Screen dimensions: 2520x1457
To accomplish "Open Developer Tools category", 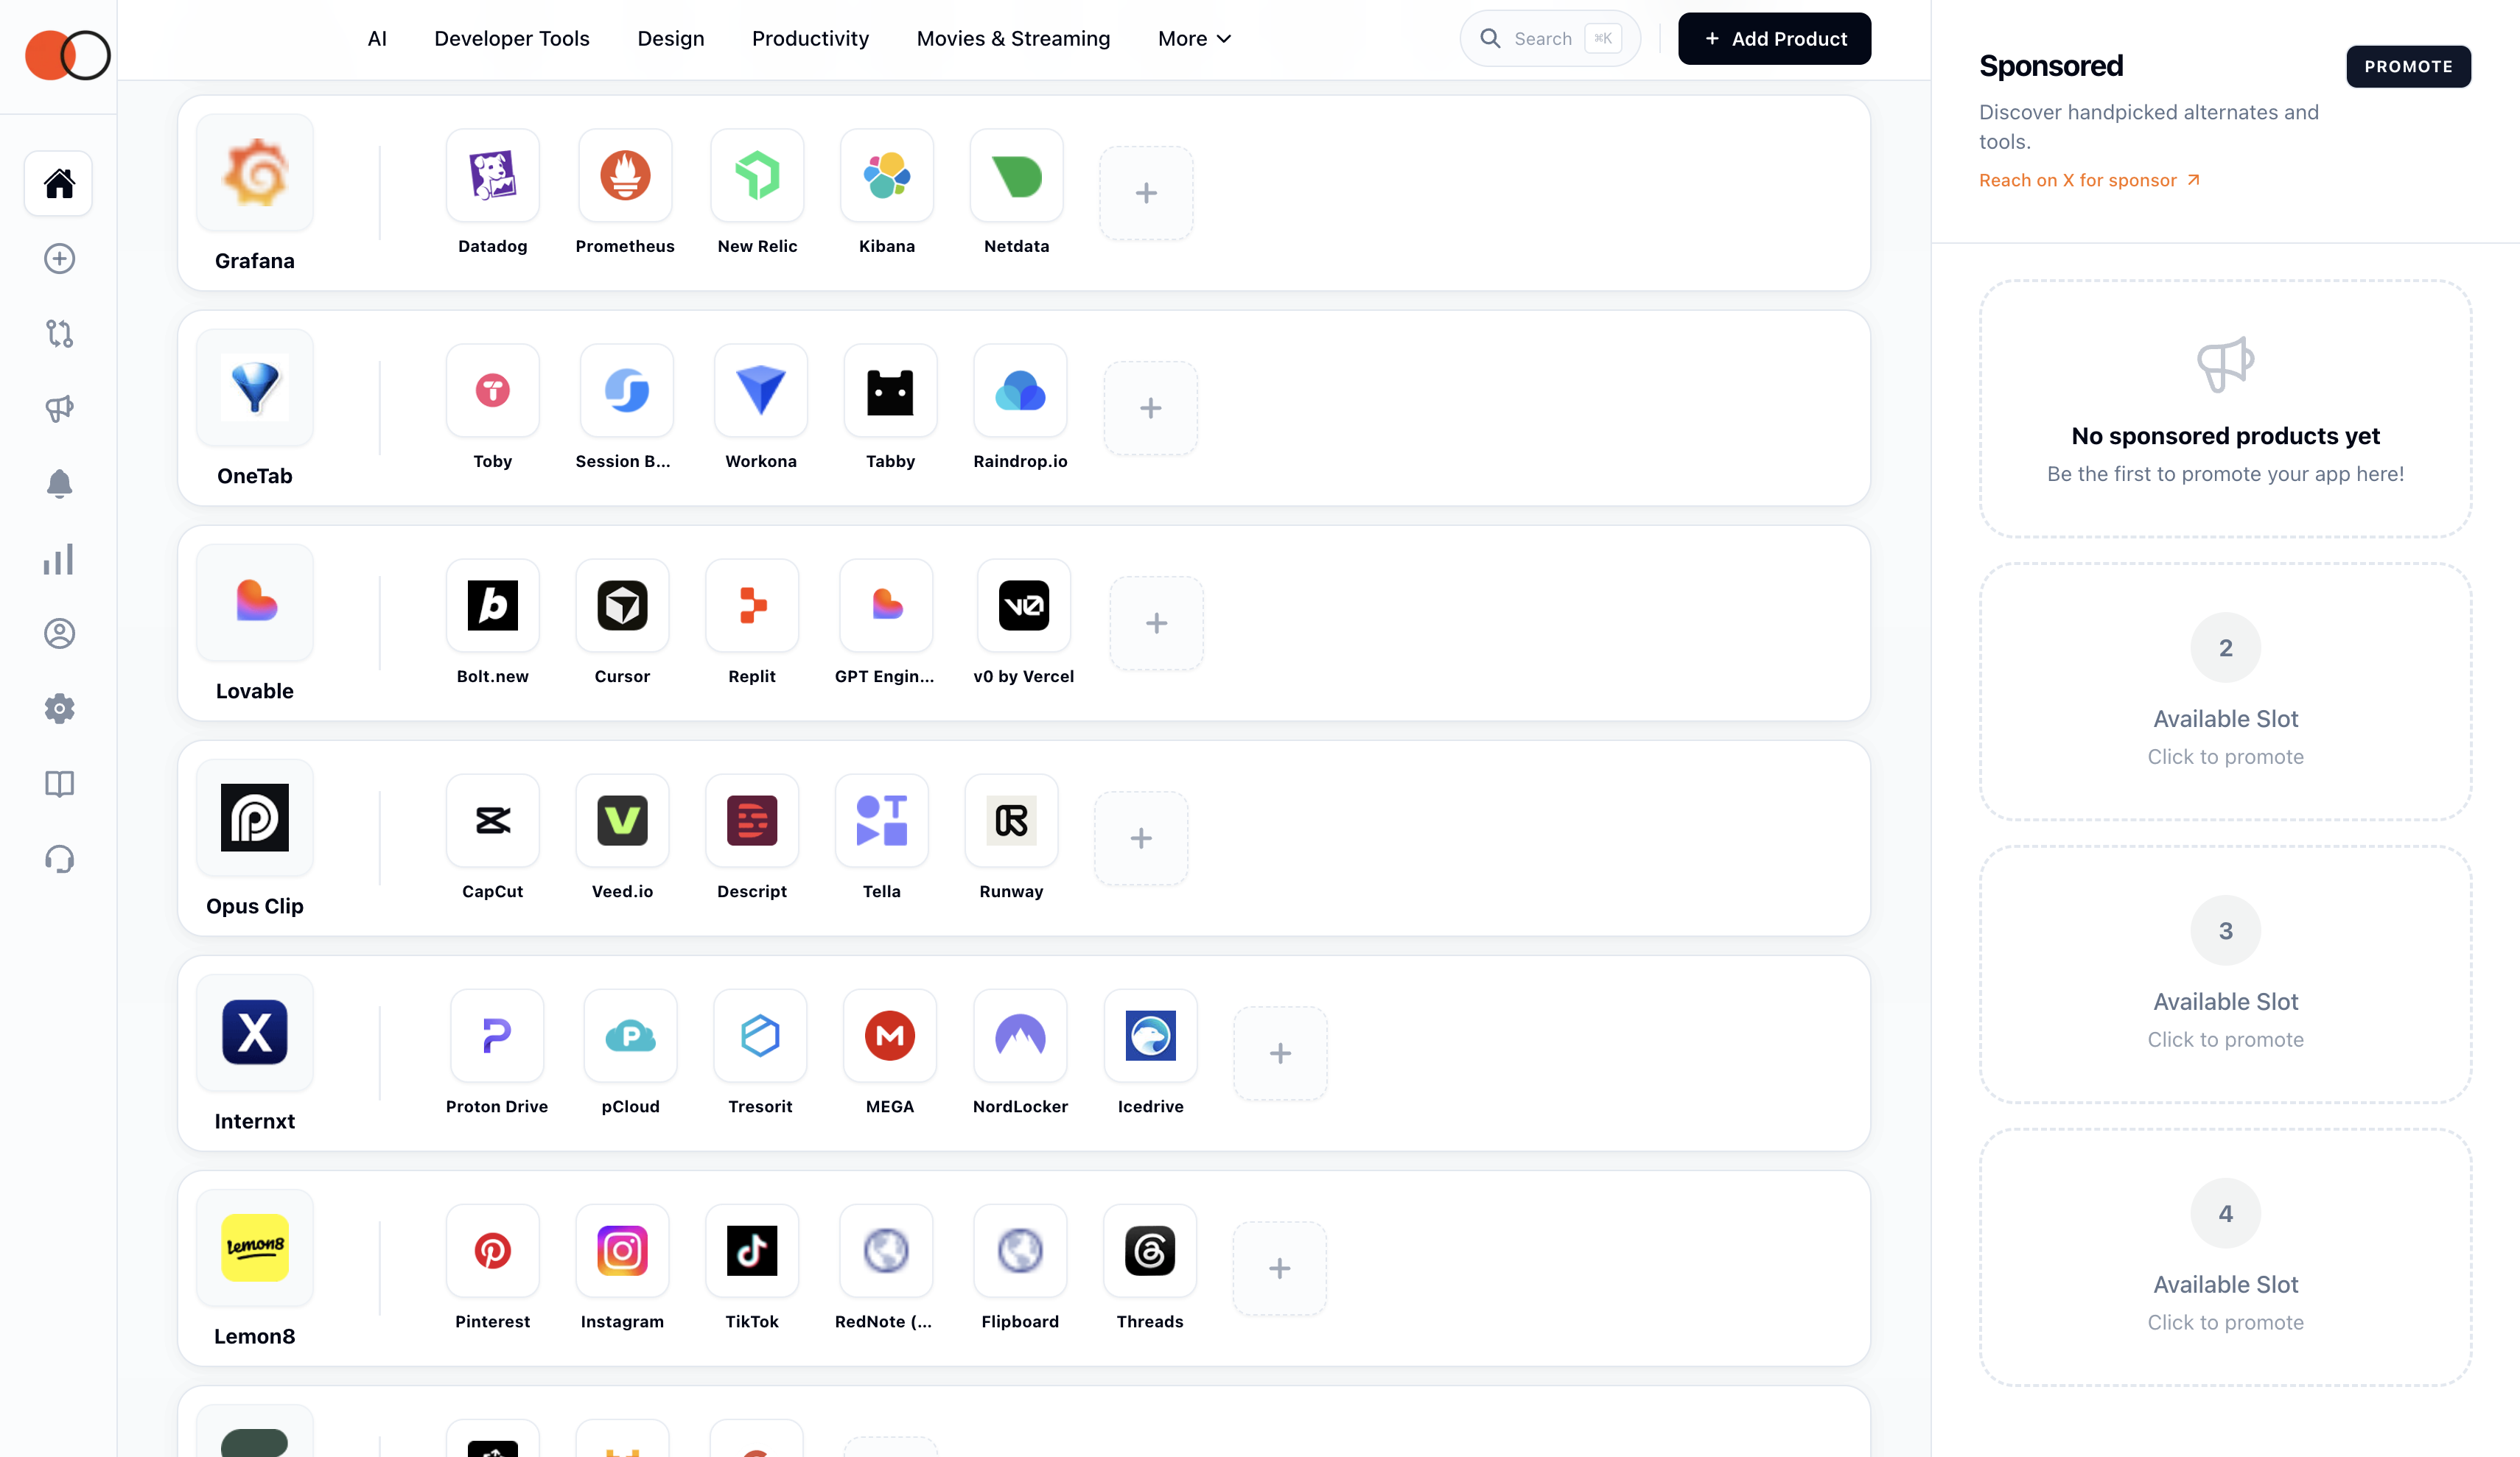I will [x=512, y=39].
